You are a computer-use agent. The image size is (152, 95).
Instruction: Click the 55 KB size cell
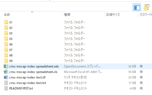pos(132,72)
